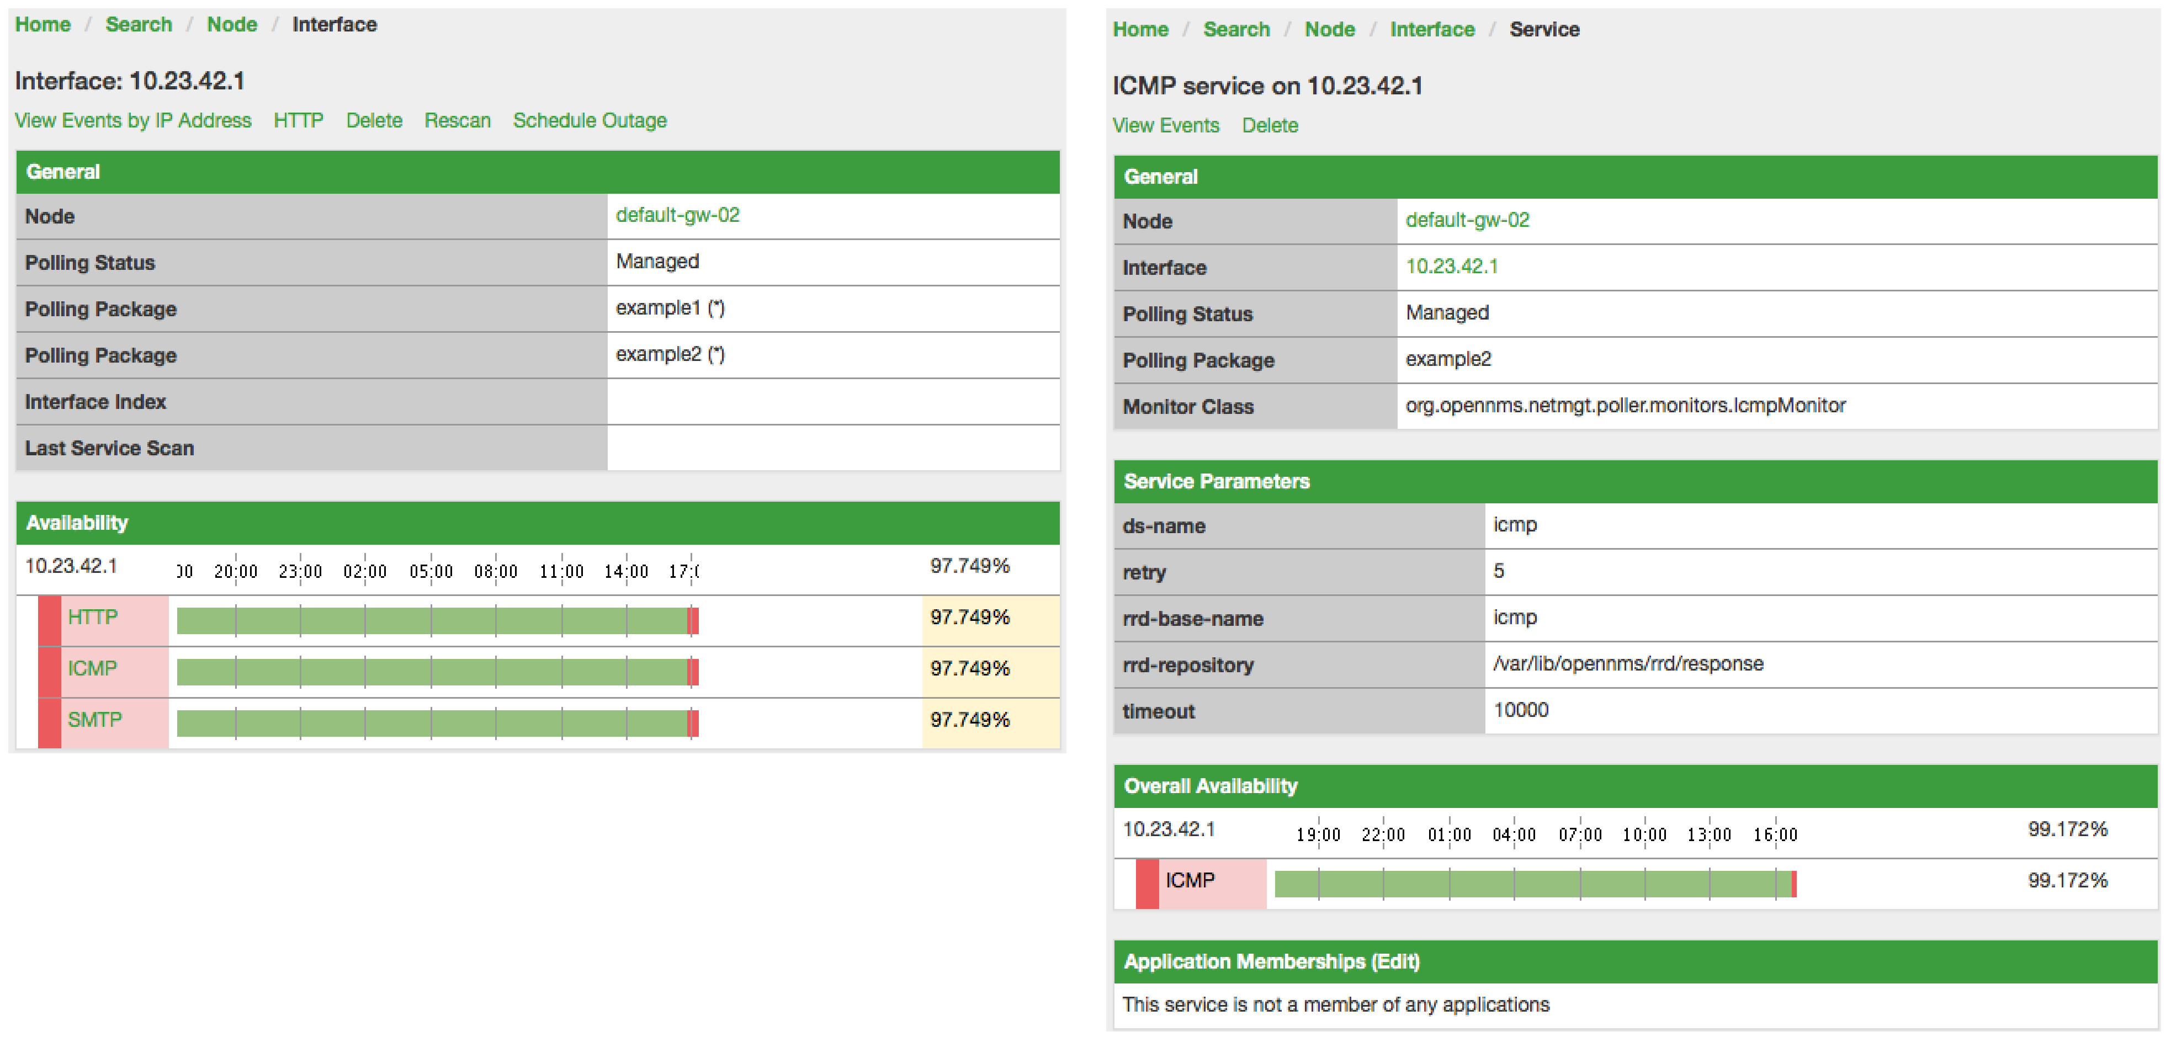Screen dimensions: 2171x1053
Task: Select ICMP in the Availability panel
Action: tap(93, 668)
